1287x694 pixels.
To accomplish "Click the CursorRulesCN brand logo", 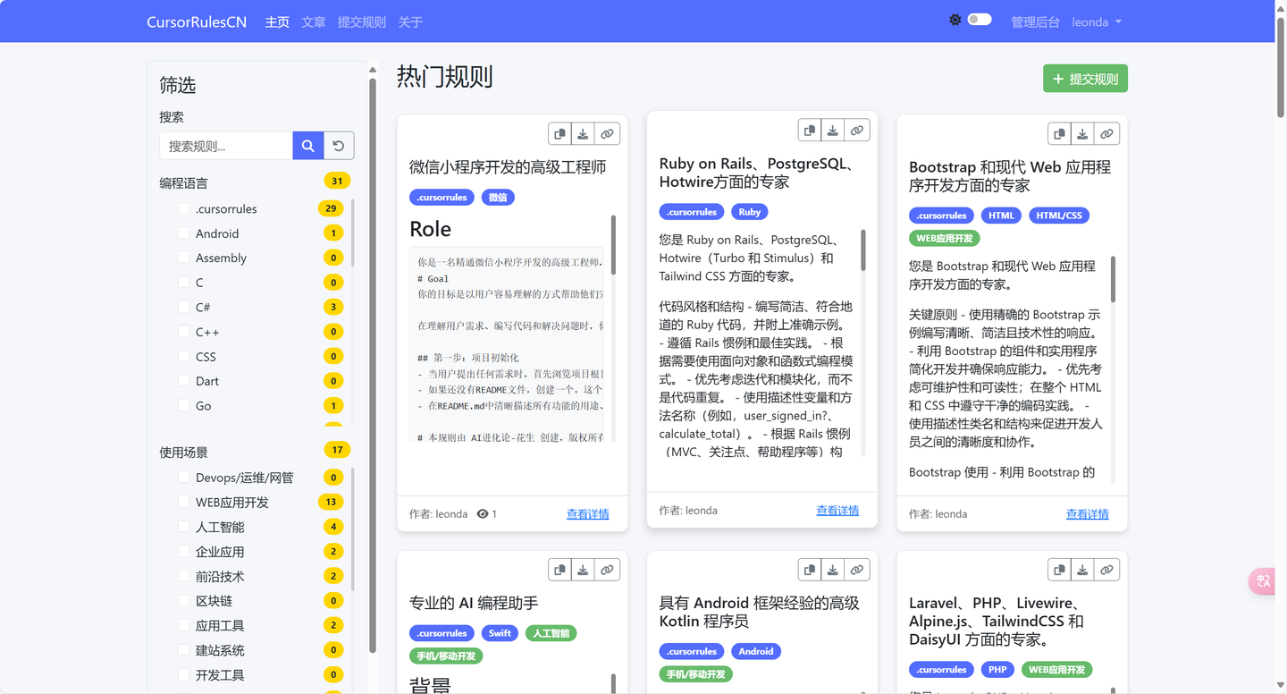I will tap(197, 22).
